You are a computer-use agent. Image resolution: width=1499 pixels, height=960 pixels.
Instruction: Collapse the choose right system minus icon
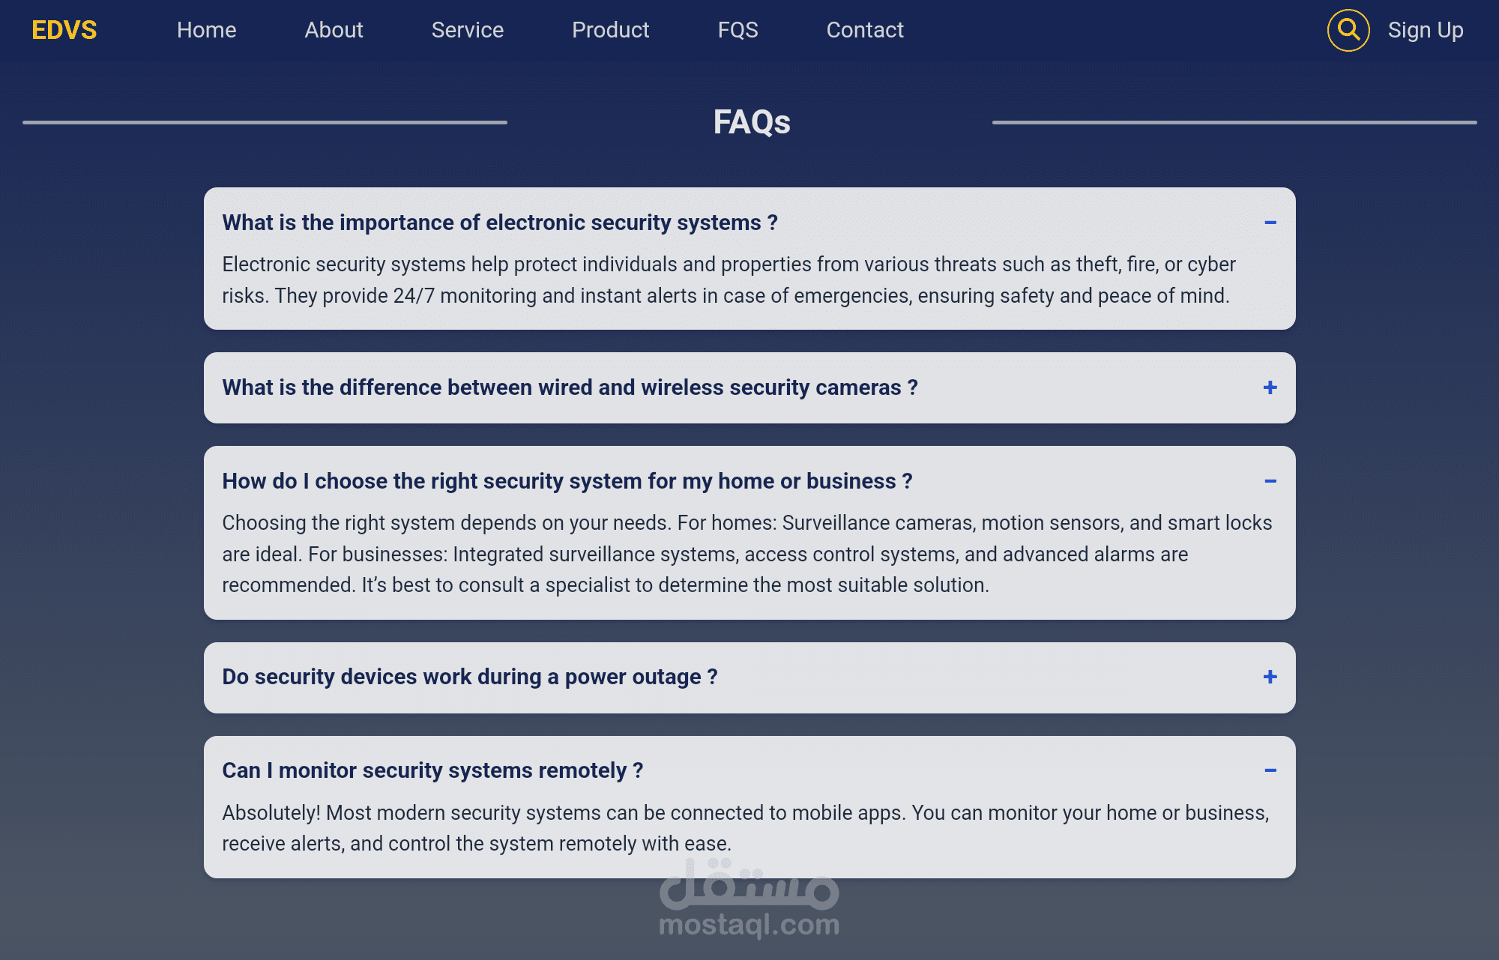click(x=1270, y=481)
